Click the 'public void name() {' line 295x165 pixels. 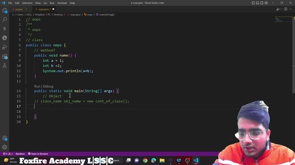[55, 55]
